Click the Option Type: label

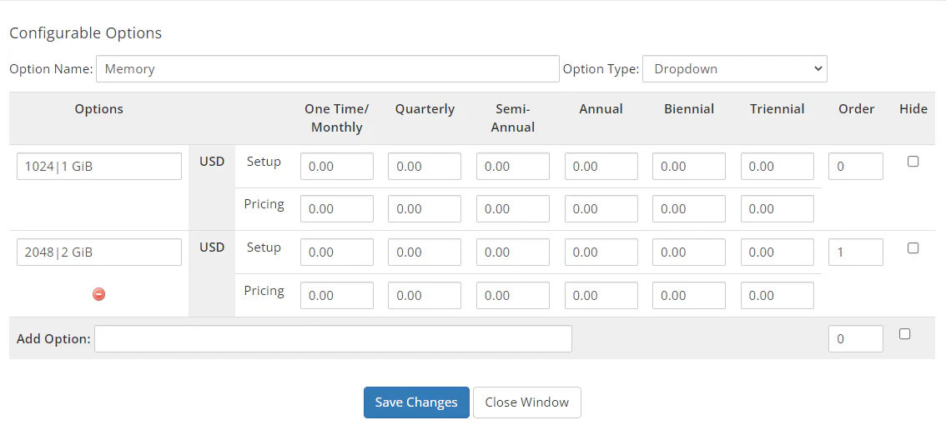point(601,68)
